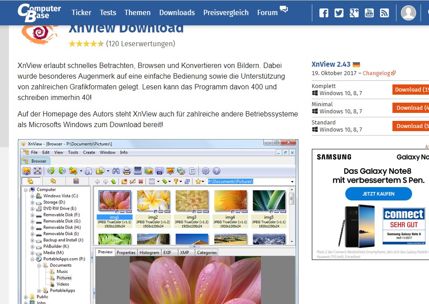The image size is (429, 304).
Task: Select the favorites star panel tab in XnView
Action: click(53, 181)
